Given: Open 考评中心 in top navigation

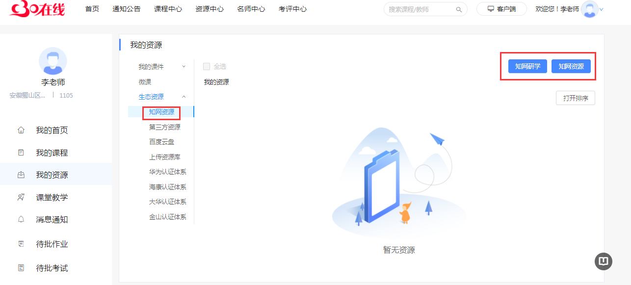Looking at the screenshot, I should (x=292, y=9).
